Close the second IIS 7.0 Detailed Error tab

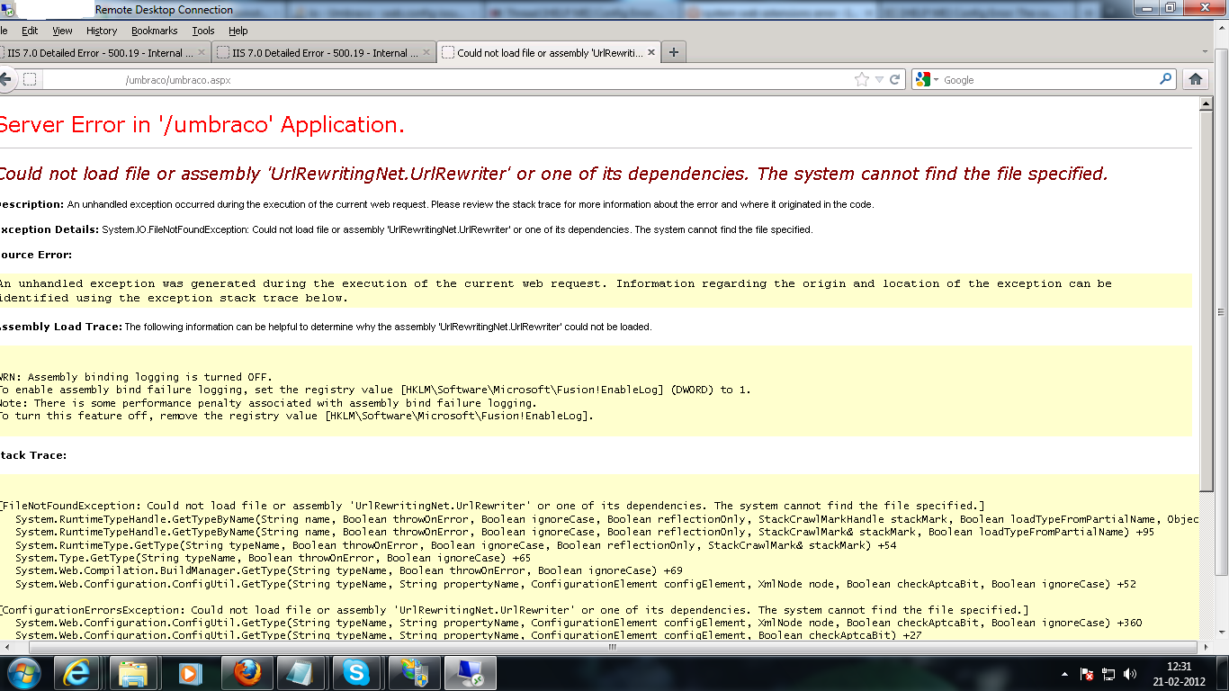(426, 52)
